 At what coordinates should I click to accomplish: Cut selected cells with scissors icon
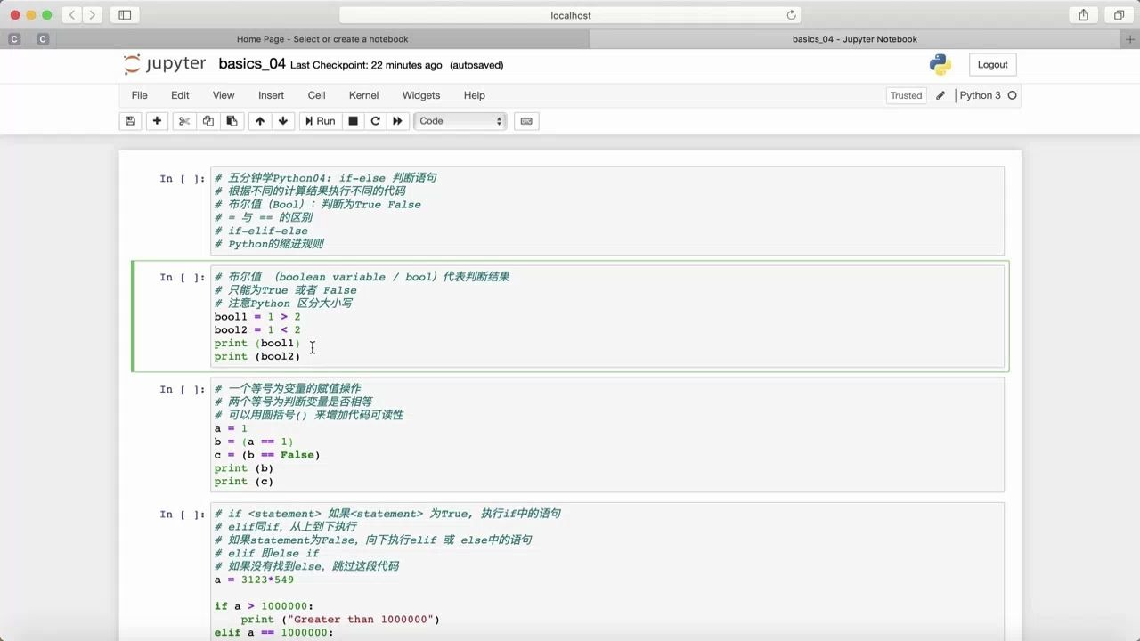(184, 121)
